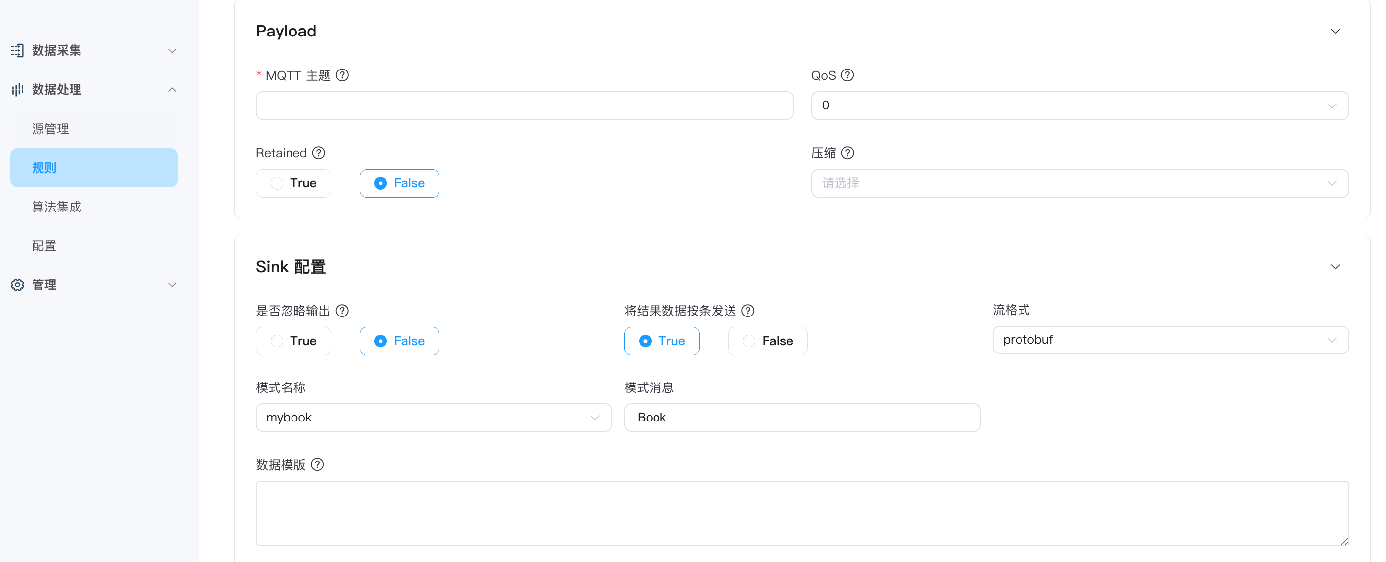
Task: Open 源管理 in the sidebar
Action: point(51,129)
